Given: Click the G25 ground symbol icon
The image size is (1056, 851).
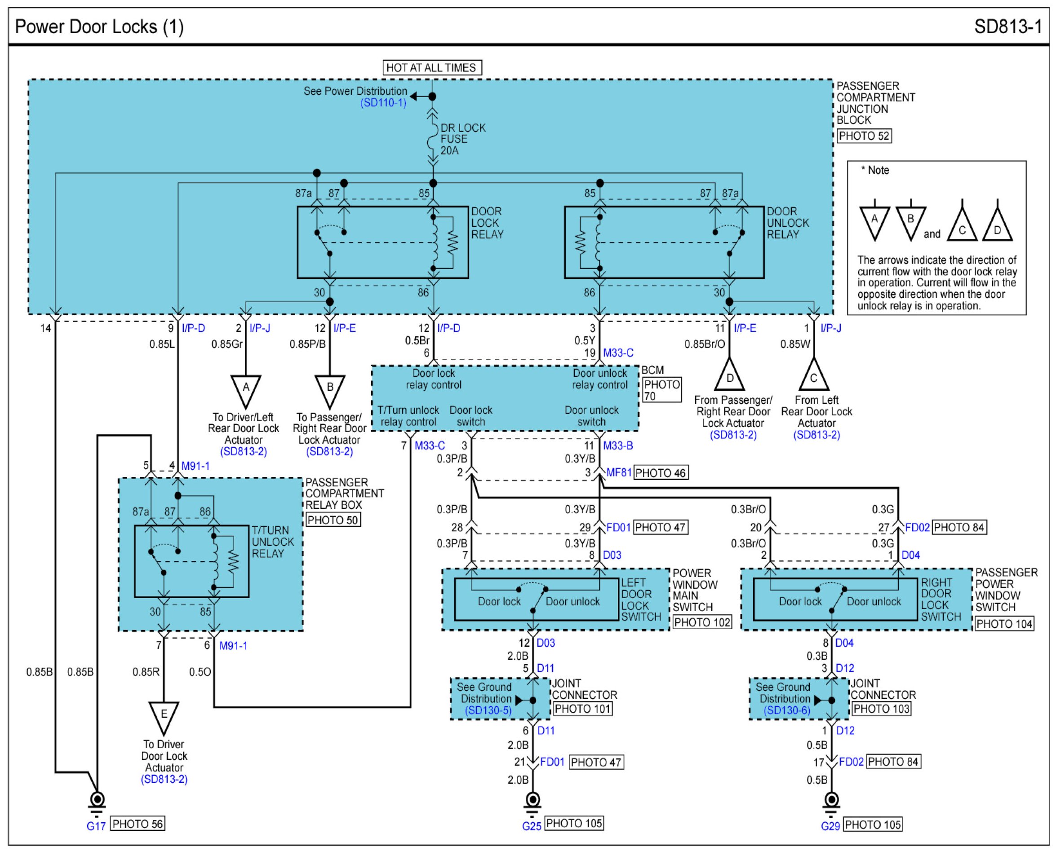Looking at the screenshot, I should coord(532,802).
